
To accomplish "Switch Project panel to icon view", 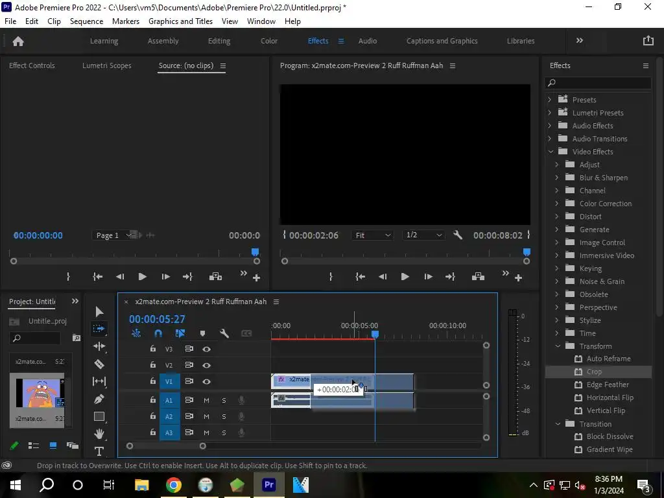I will pos(53,445).
